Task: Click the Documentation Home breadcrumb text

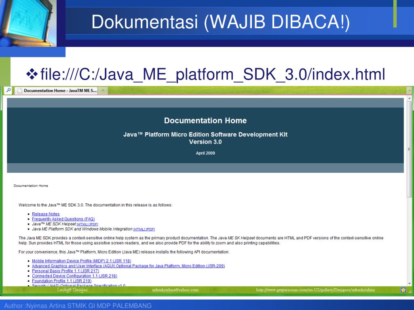Action: pyautogui.click(x=31, y=186)
